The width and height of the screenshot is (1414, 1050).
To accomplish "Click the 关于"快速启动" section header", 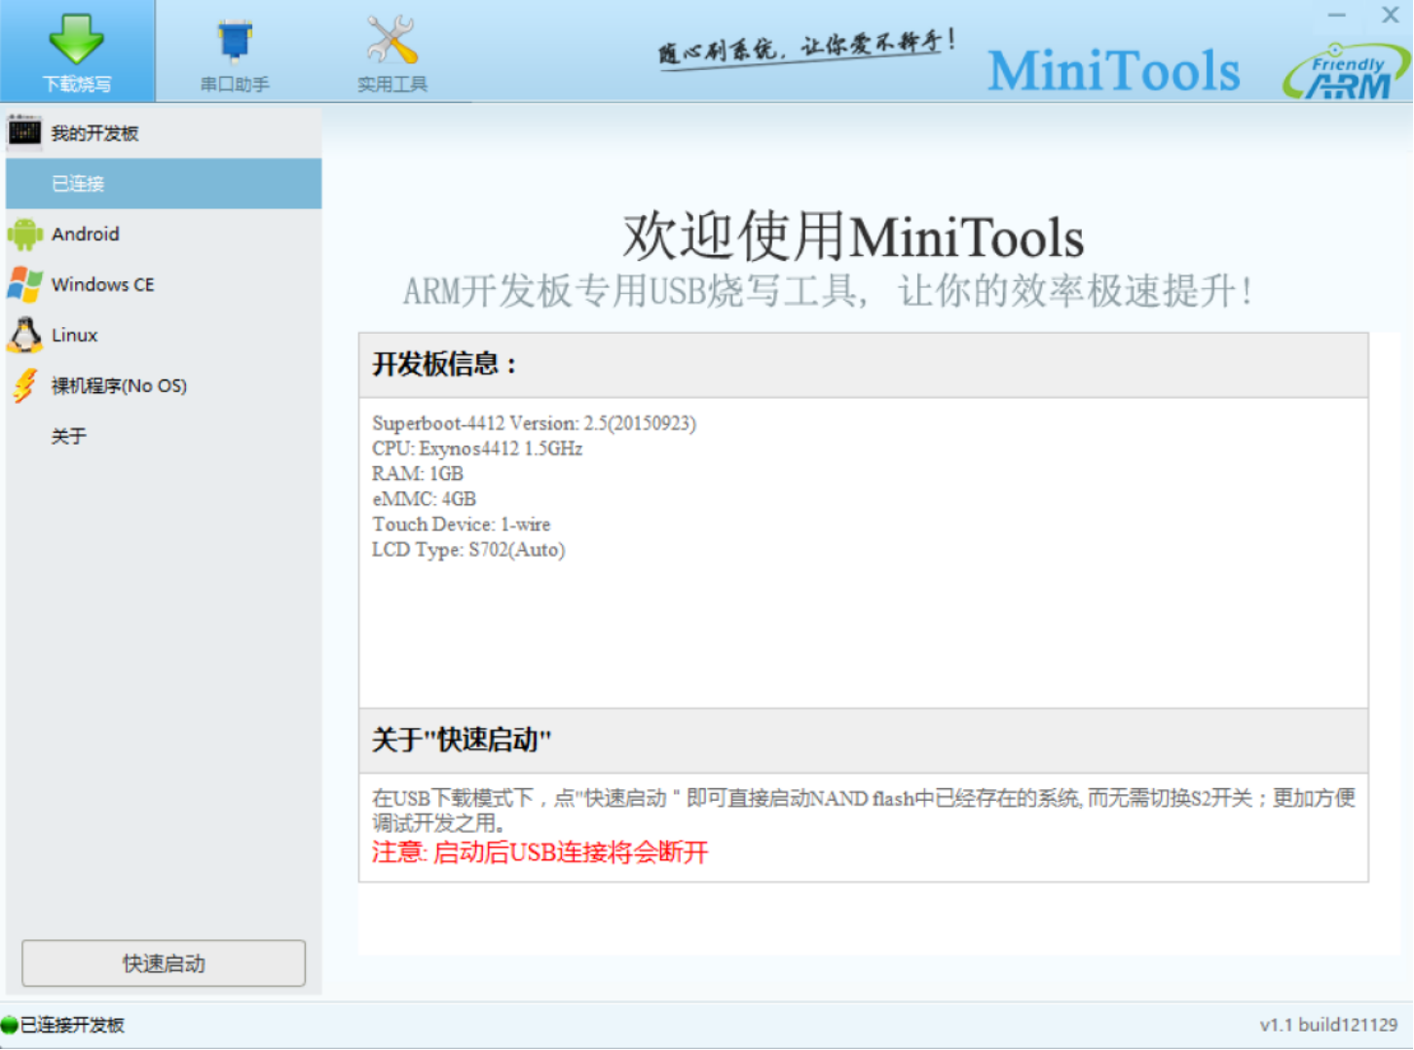I will click(x=864, y=741).
